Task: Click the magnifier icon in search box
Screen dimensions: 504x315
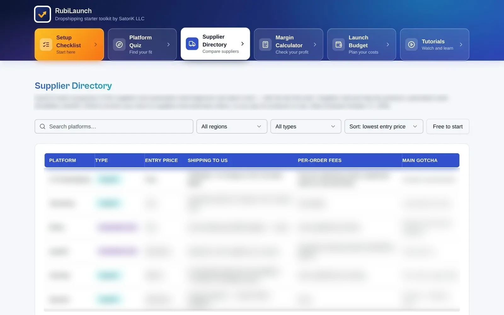Action: click(x=43, y=126)
